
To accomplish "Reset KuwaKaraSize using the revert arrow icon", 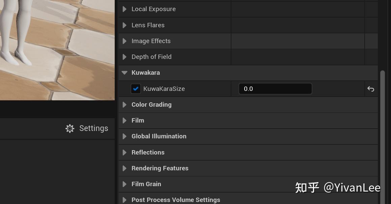I will [x=370, y=89].
